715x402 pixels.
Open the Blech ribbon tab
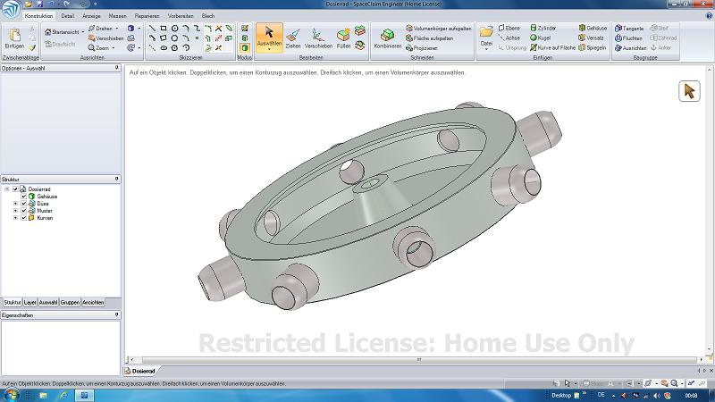coord(208,16)
